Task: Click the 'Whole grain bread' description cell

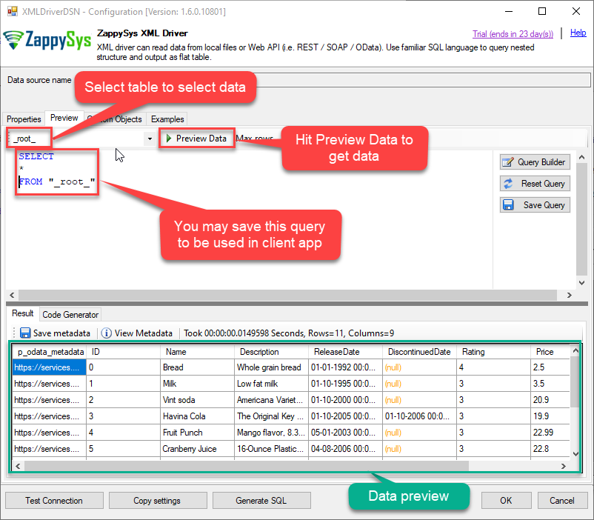Action: (272, 367)
